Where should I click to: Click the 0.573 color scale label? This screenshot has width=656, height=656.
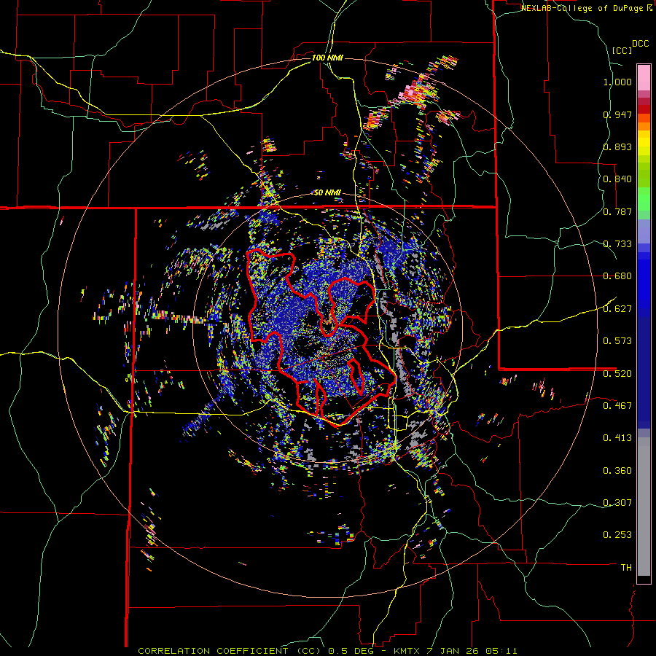point(617,341)
